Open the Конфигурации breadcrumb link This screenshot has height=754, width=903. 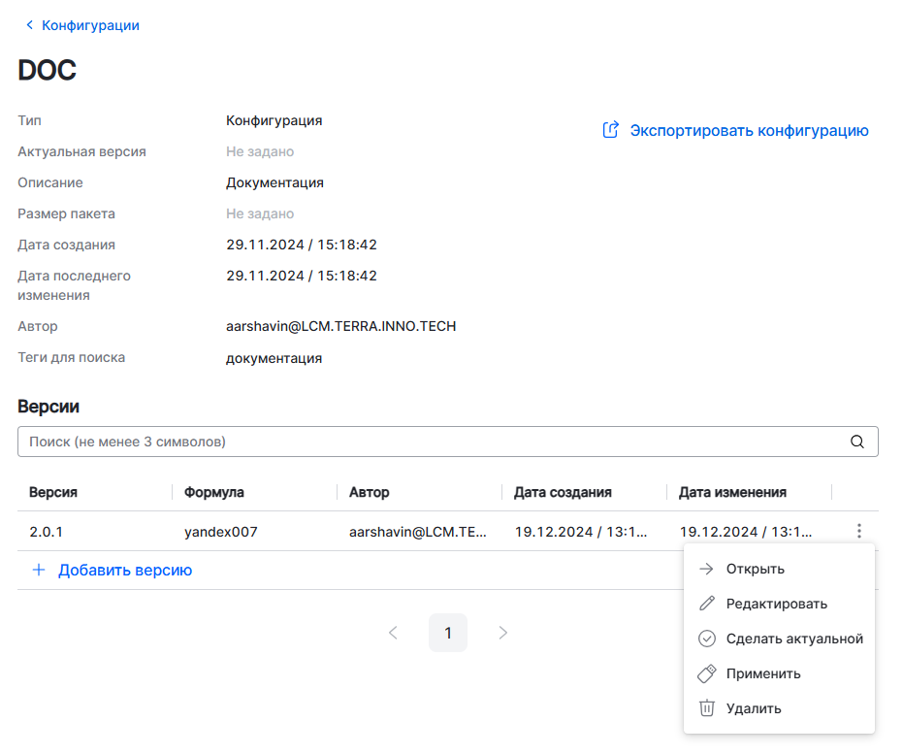(x=90, y=25)
